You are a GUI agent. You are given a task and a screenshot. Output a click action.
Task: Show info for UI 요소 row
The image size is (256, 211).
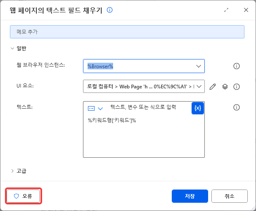[237, 87]
